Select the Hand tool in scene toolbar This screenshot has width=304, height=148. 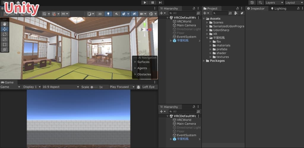pos(4,24)
